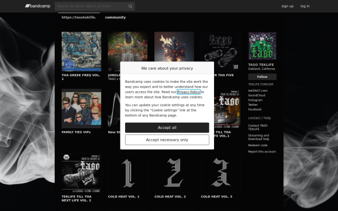338x211 pixels.
Task: Open the Twitter link
Action: [253, 105]
